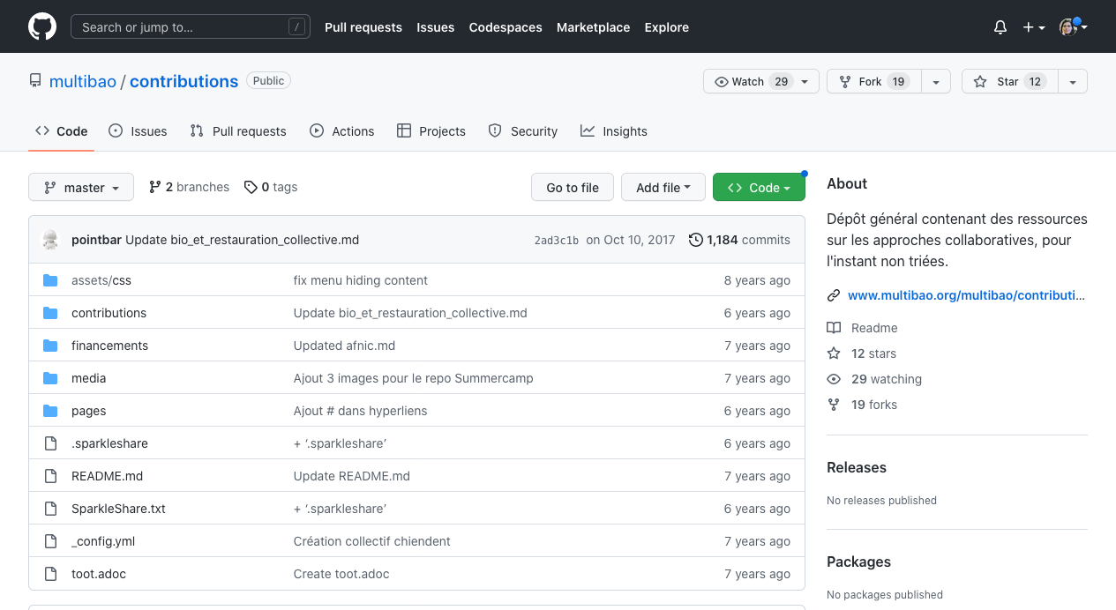Click the pointbar avatar image
Image resolution: width=1116 pixels, height=610 pixels.
tap(50, 240)
